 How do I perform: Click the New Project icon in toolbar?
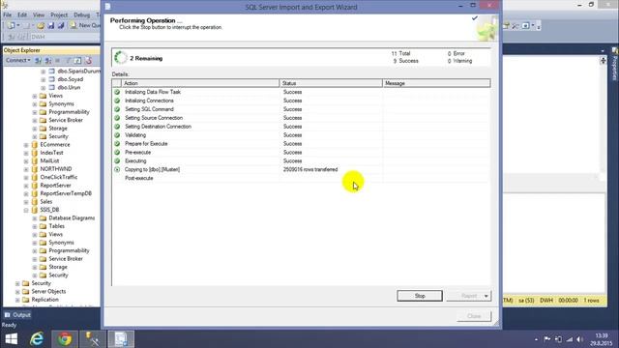(11, 26)
